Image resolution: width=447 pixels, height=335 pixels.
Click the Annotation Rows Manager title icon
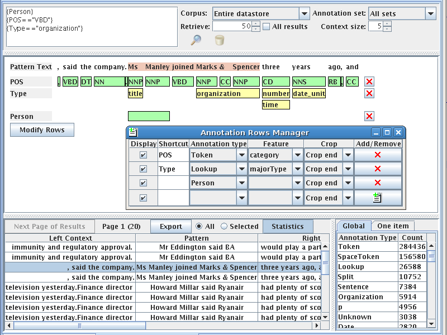(133, 132)
